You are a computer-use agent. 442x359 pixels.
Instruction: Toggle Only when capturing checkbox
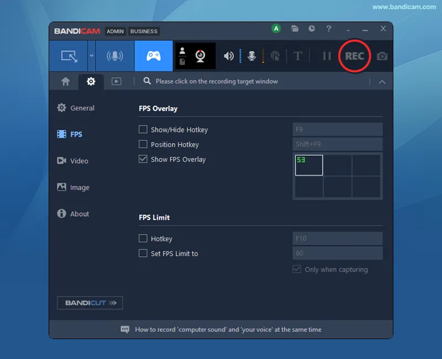point(297,269)
